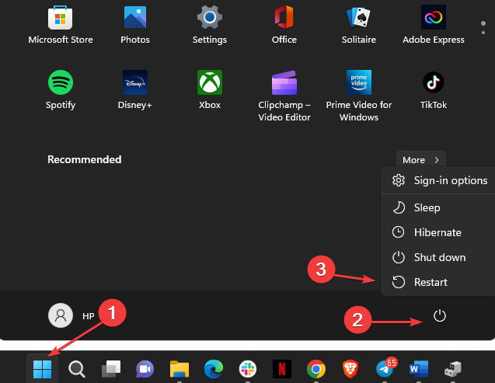Select Sleep from the power menu

click(439, 207)
